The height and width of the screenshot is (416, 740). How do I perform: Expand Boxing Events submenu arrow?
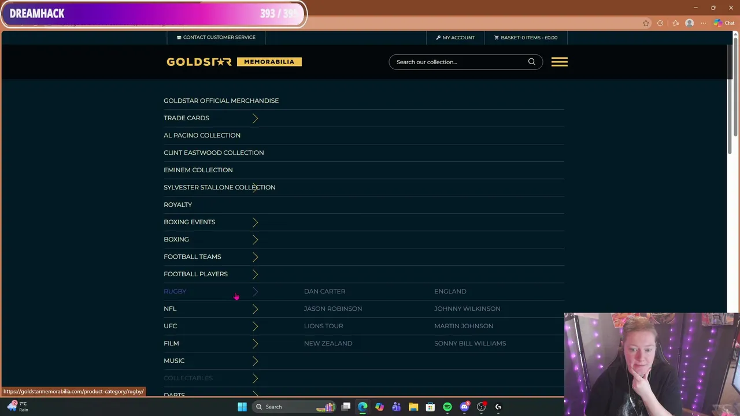(255, 222)
